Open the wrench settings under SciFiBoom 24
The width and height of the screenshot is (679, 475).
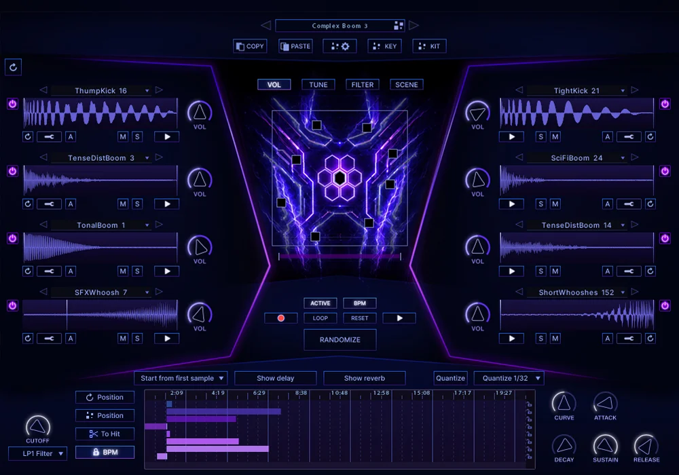coord(629,204)
